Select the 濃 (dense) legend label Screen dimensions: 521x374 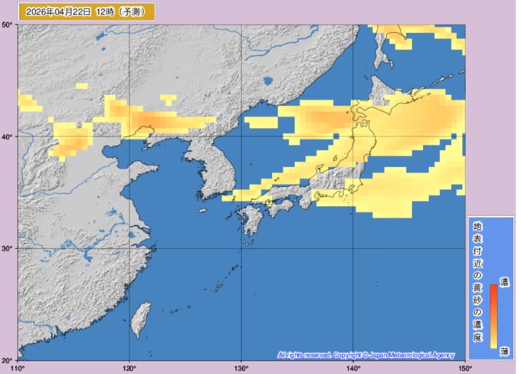503,283
